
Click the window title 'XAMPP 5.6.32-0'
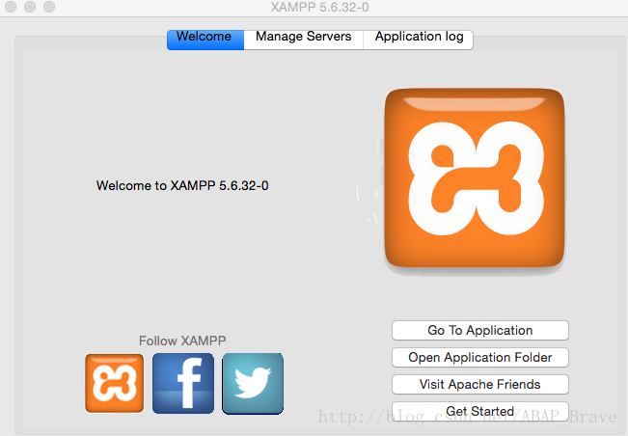[x=319, y=7]
